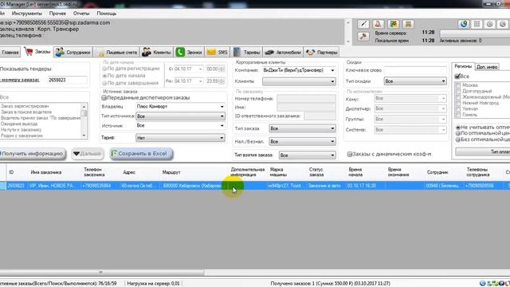Open the Прочее menu
510x287 pixels.
click(57, 14)
